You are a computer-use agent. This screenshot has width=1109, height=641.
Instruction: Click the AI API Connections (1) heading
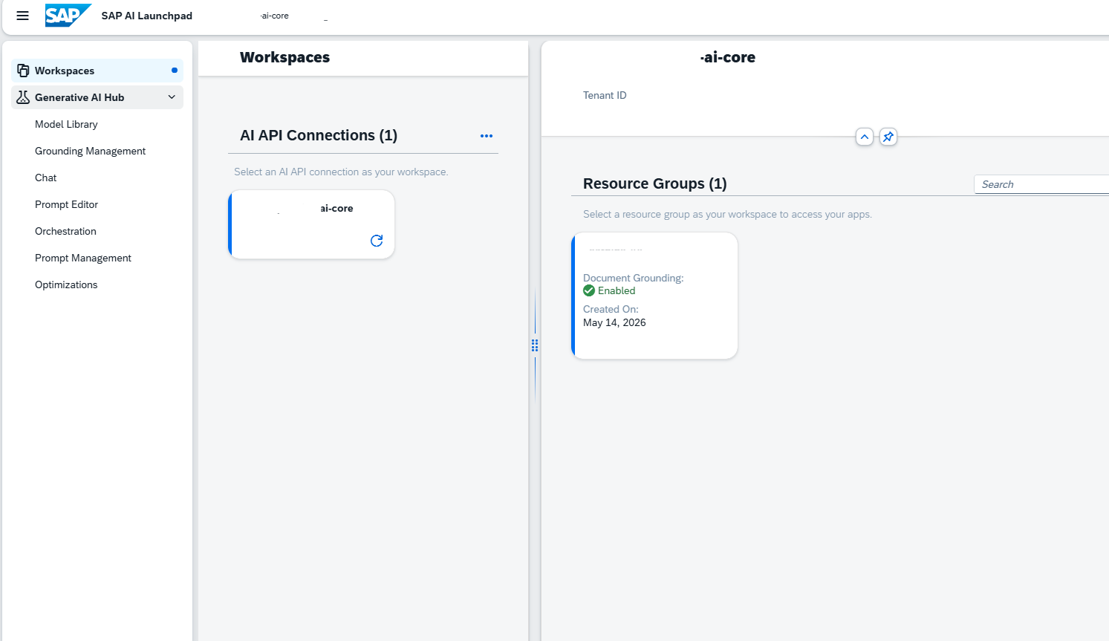319,135
